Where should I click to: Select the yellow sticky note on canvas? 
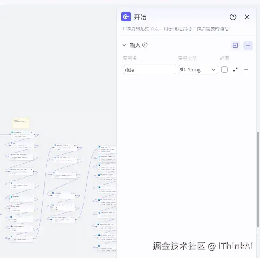(21, 123)
